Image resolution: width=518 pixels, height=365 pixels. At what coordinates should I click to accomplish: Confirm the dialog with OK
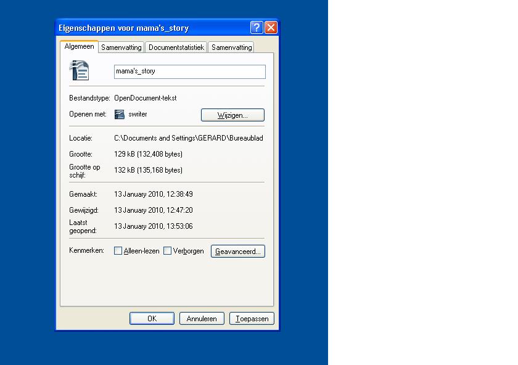(x=152, y=319)
